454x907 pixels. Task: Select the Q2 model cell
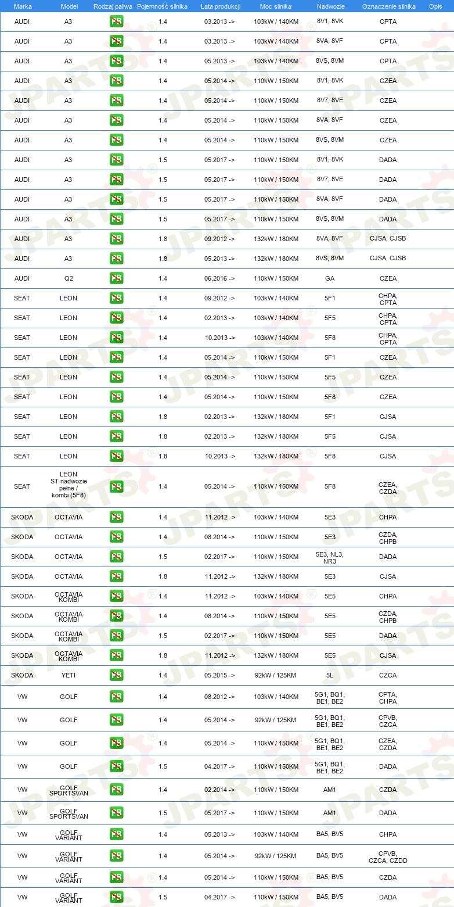[x=68, y=278]
